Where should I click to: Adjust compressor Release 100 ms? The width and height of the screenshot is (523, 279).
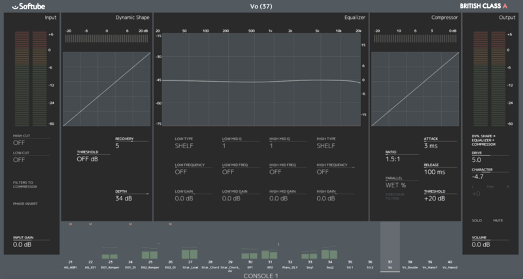point(440,169)
